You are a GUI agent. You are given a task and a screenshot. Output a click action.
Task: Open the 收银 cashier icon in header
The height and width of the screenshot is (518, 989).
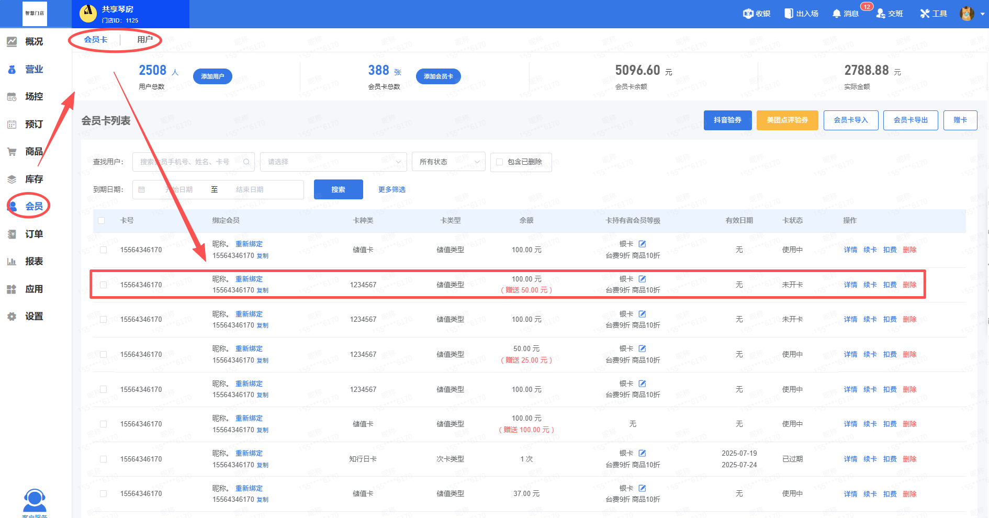pos(748,14)
